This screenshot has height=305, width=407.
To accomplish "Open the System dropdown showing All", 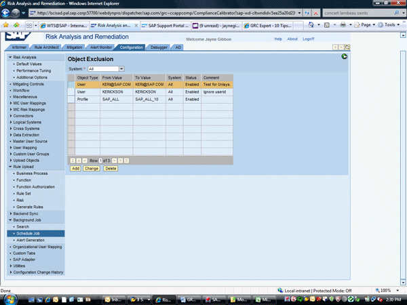I will click(121, 68).
